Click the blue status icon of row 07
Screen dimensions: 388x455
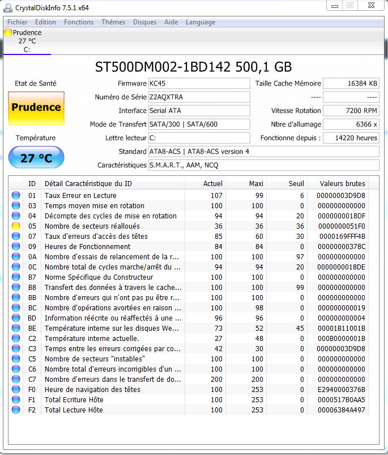point(16,236)
